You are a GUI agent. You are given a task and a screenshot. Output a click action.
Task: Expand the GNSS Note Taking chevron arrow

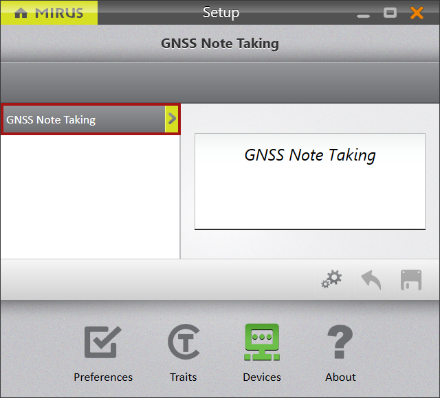[x=171, y=119]
